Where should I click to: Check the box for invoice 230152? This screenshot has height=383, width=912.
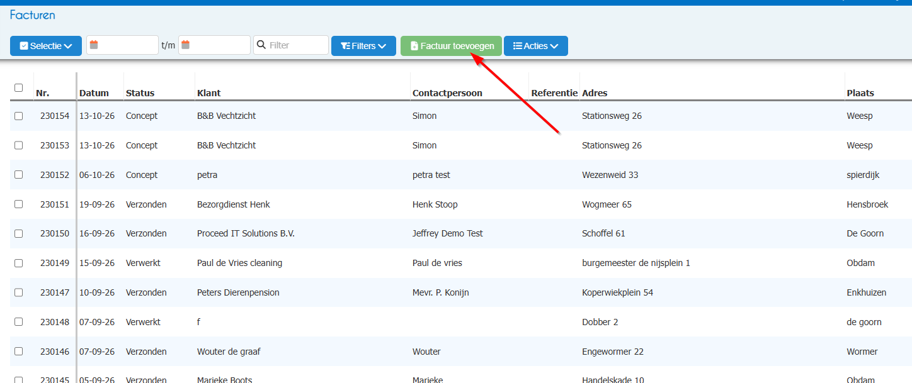[x=18, y=175]
